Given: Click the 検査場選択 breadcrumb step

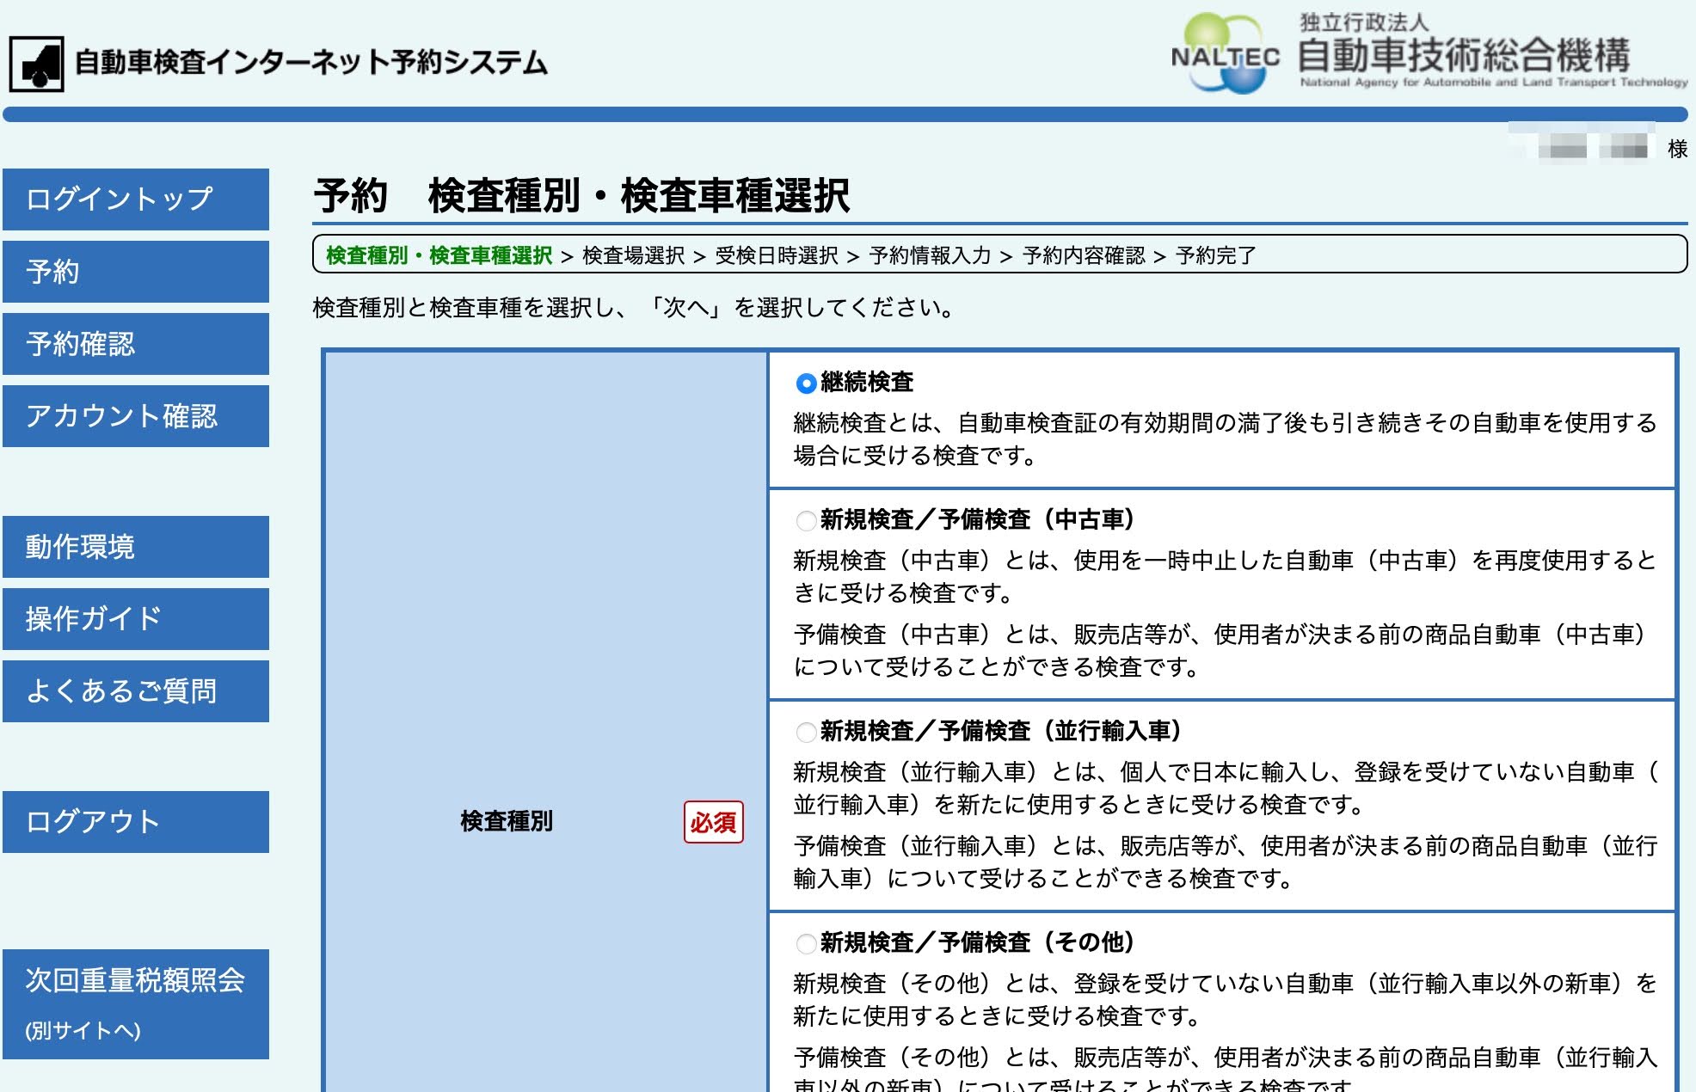Looking at the screenshot, I should tap(633, 255).
